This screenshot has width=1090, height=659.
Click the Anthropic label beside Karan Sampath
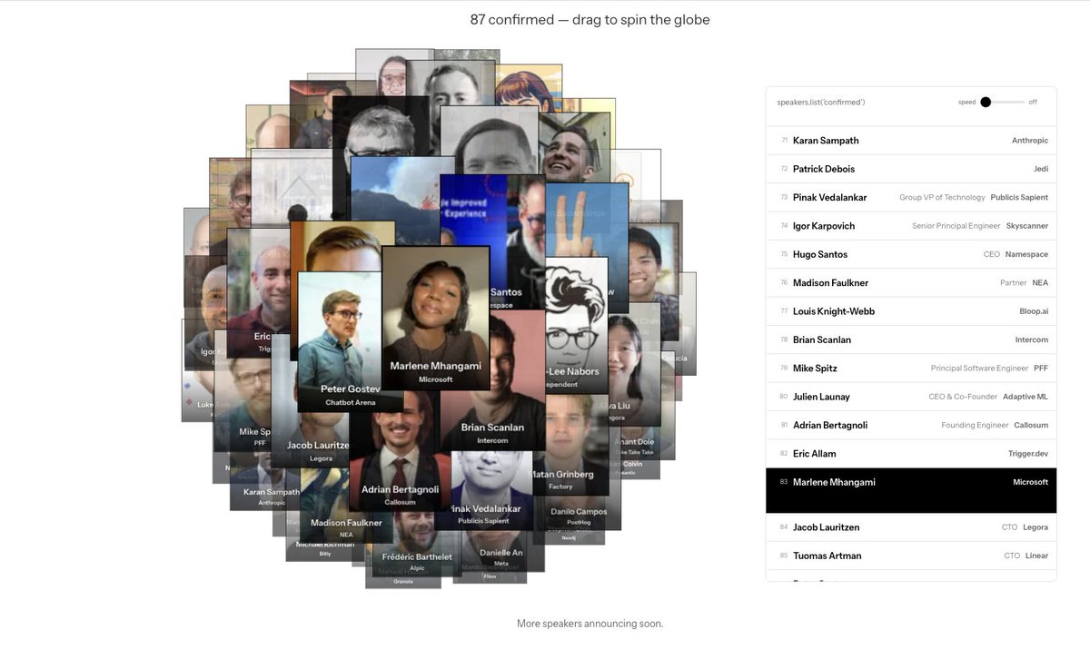pyautogui.click(x=1030, y=141)
